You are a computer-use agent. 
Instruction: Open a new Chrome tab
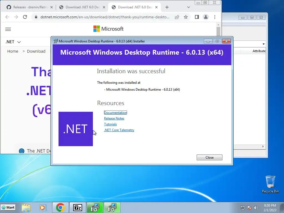(x=167, y=7)
